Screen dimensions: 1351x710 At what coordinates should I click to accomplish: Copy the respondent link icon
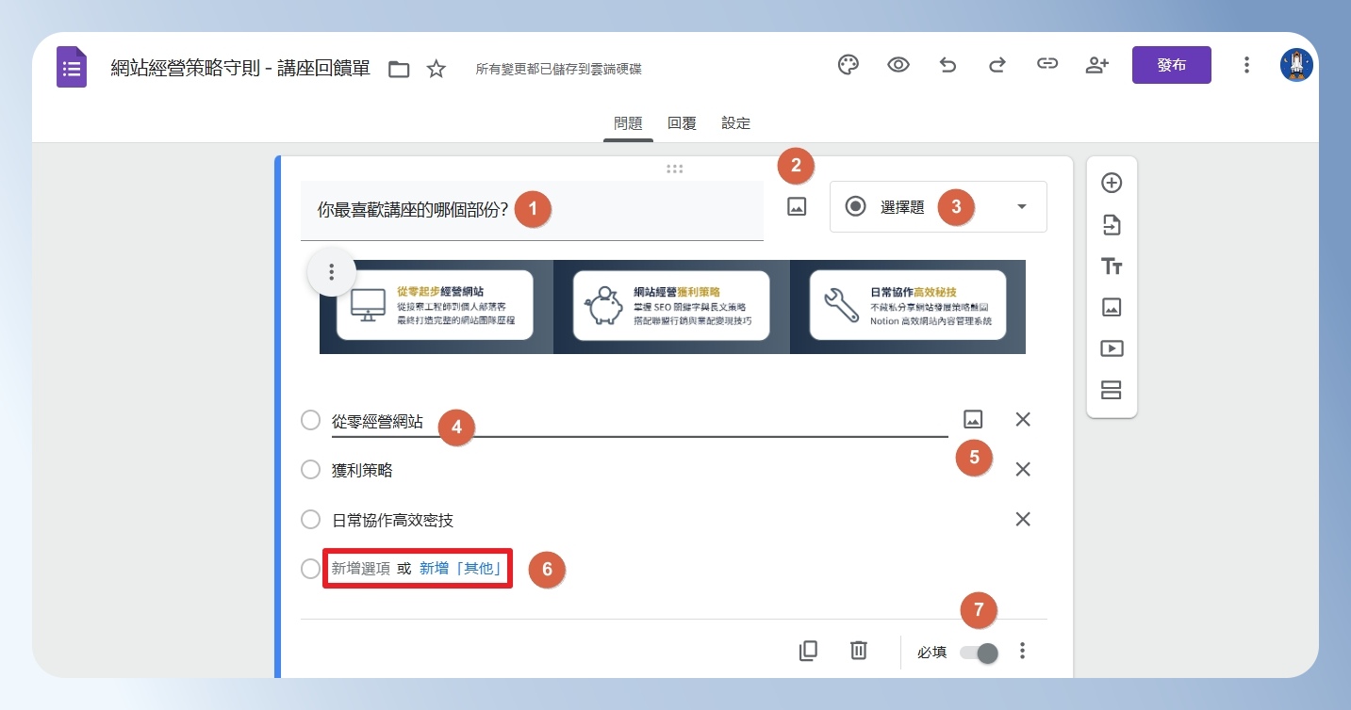click(x=1046, y=65)
